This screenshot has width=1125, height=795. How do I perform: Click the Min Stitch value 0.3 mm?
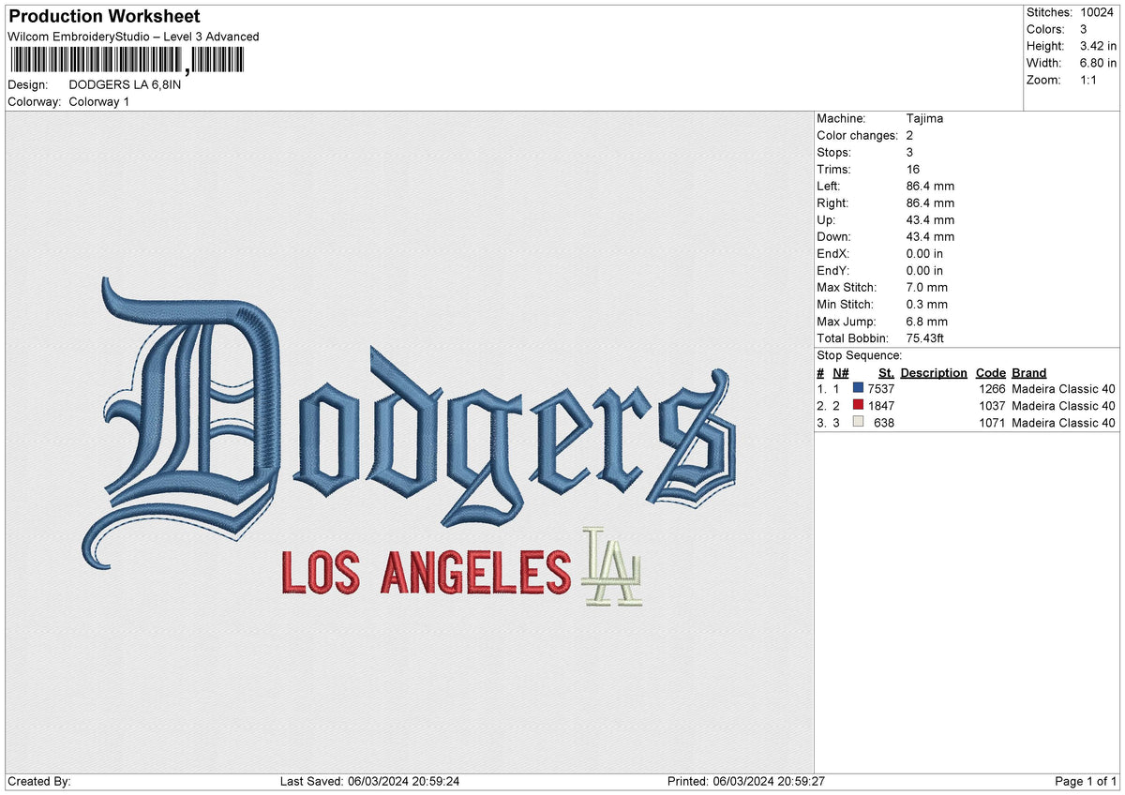(927, 304)
